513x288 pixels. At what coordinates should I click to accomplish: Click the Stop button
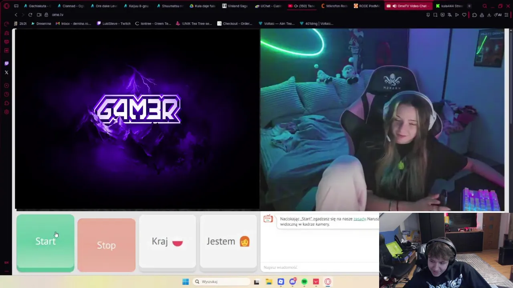pos(106,245)
